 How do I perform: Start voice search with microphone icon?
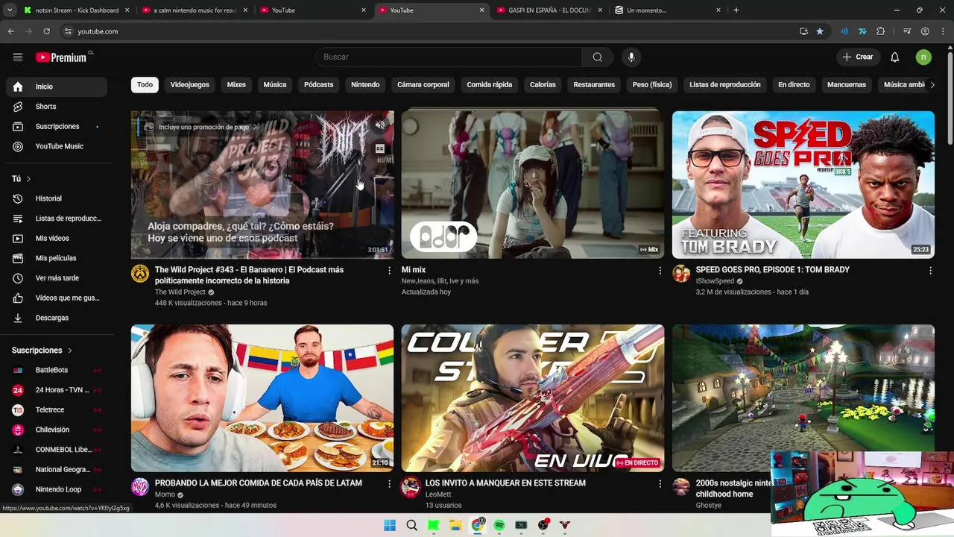pyautogui.click(x=631, y=57)
